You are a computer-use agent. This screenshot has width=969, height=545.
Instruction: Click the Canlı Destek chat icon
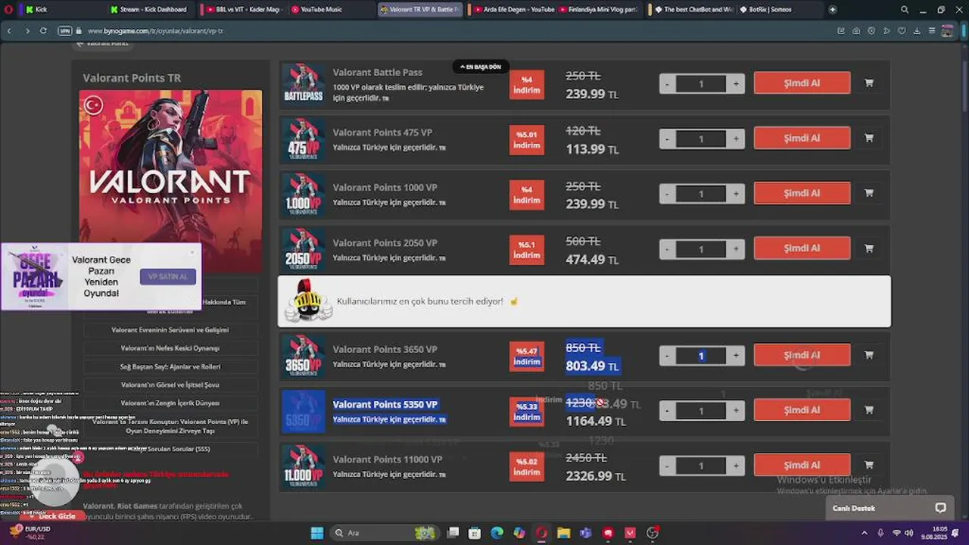point(940,508)
